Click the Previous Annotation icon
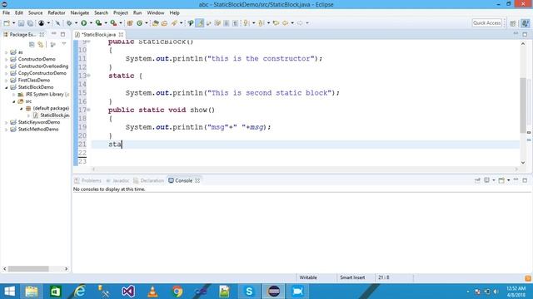This screenshot has width=533, height=299. [x=261, y=23]
